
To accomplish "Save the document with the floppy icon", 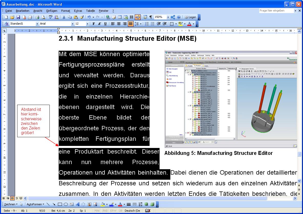I will click(18, 17).
